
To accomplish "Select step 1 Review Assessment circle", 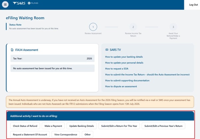I will click(x=93, y=27).
